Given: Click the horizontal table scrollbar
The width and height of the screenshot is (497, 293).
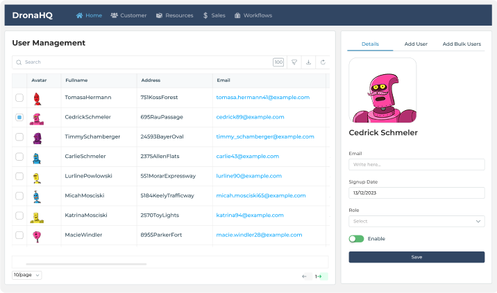Looking at the screenshot, I should 86,264.
